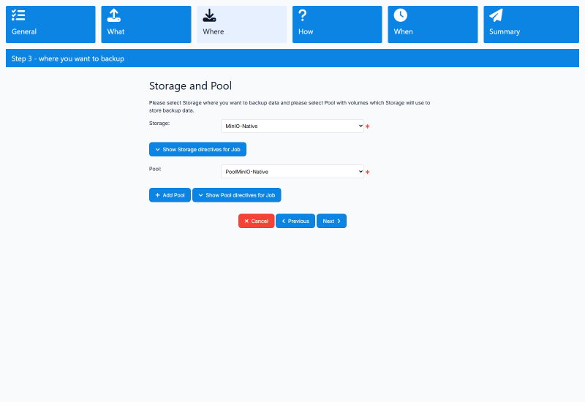
Task: Proceed with the Next button
Action: (x=332, y=221)
